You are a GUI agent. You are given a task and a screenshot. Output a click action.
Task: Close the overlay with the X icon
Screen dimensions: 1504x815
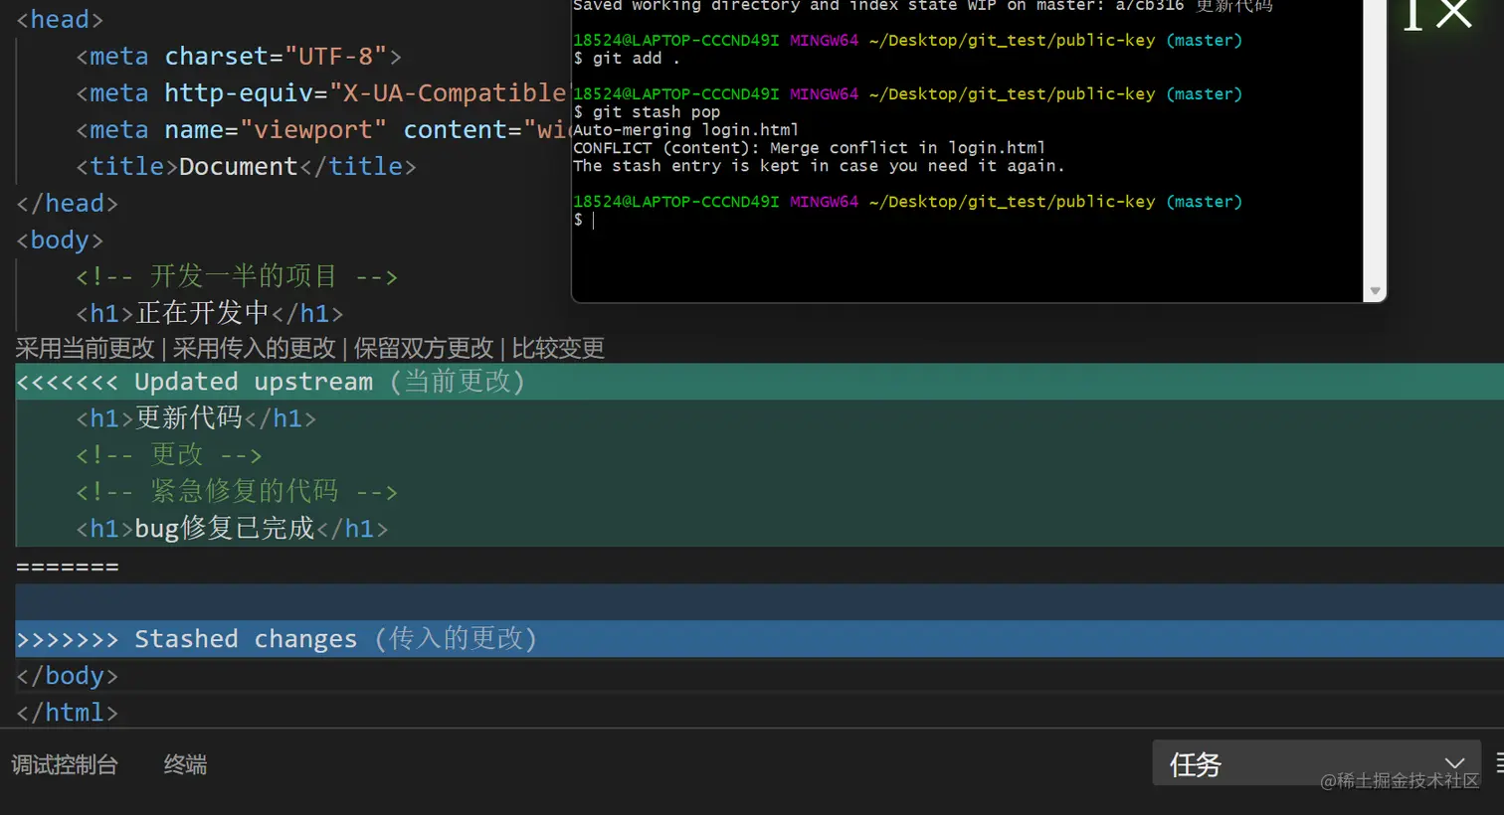point(1453,14)
